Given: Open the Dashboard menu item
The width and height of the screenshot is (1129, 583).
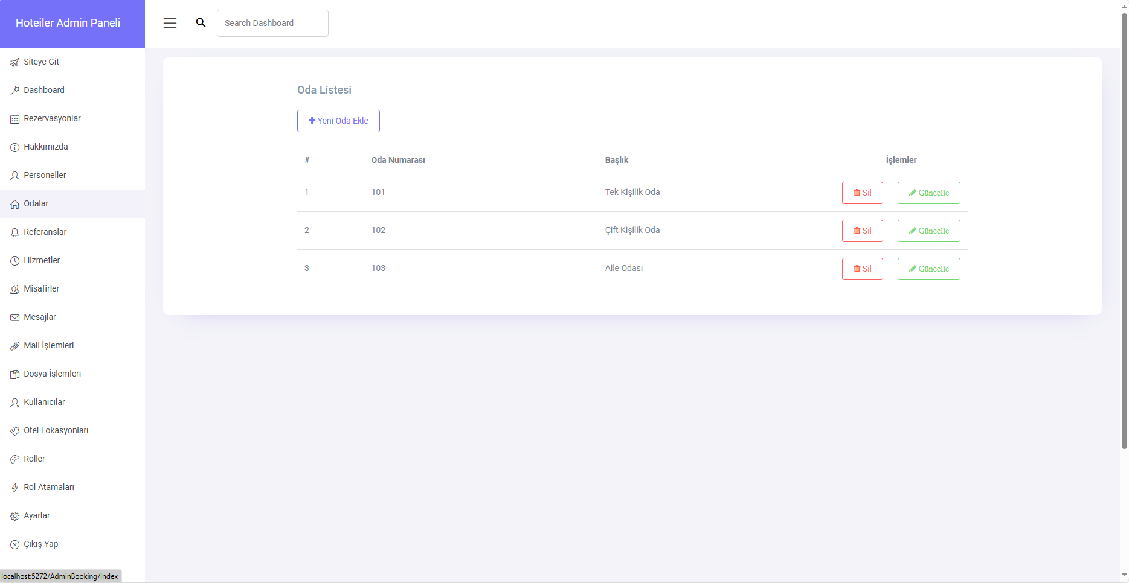Looking at the screenshot, I should 44,90.
